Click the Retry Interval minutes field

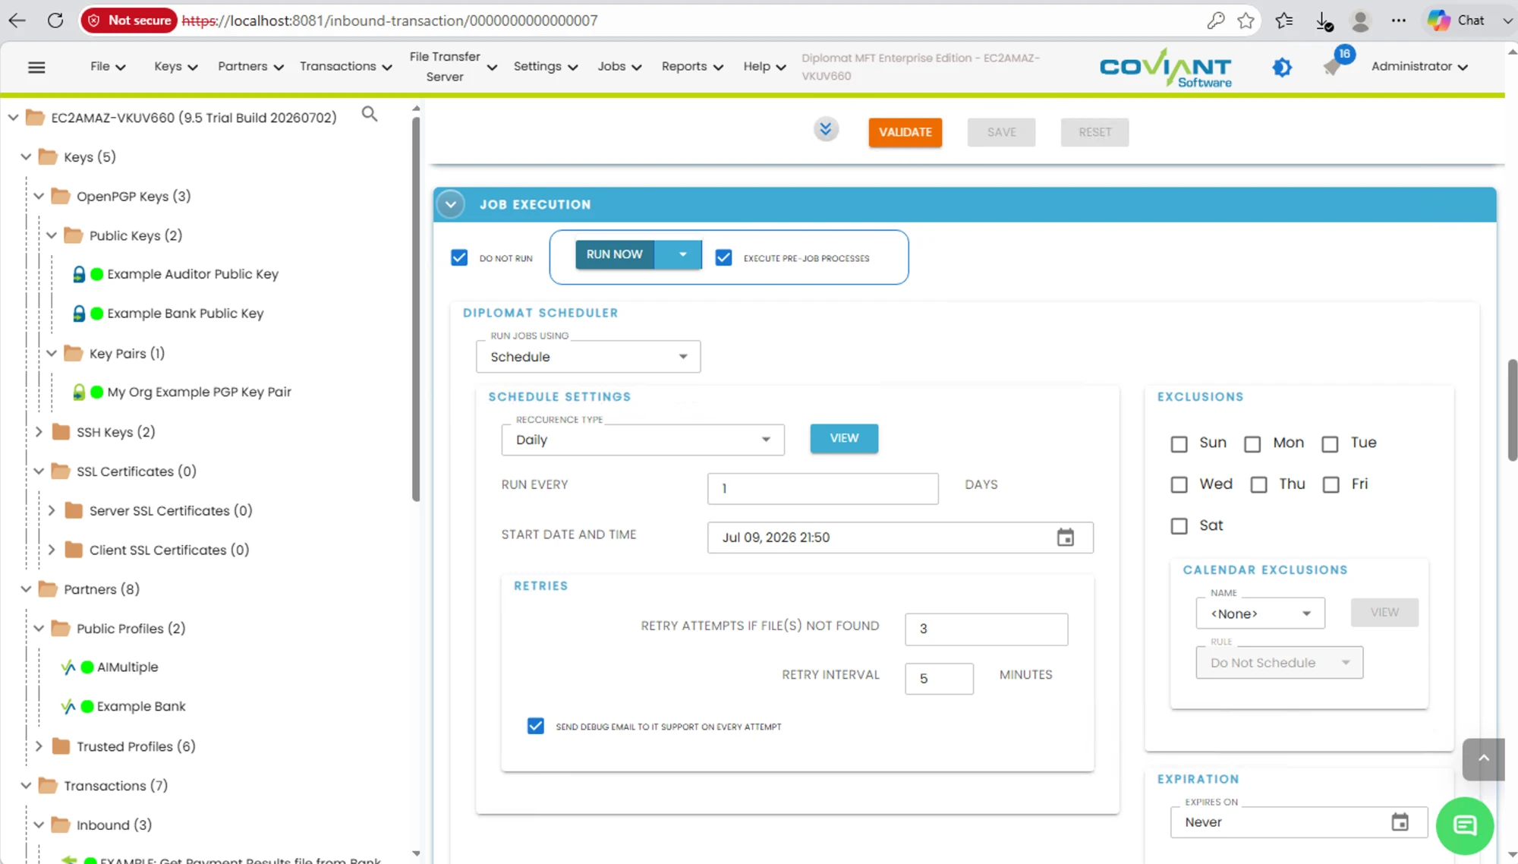(939, 679)
